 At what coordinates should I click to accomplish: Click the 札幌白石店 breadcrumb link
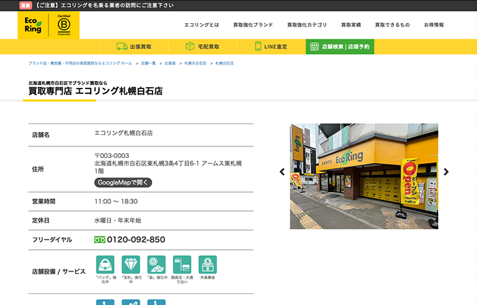tap(224, 63)
